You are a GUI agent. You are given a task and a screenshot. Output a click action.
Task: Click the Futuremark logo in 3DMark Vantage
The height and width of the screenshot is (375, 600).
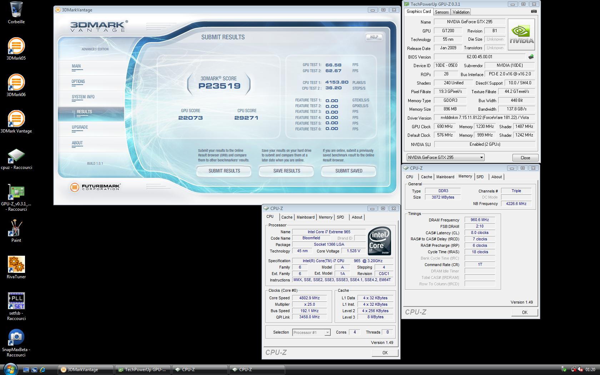(95, 187)
